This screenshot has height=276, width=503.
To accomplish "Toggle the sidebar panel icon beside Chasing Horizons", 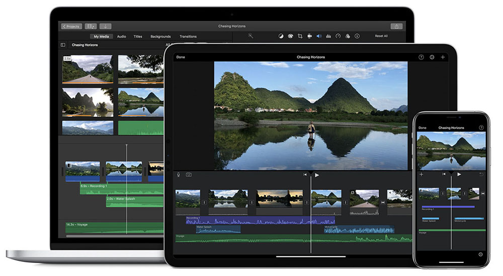I will pyautogui.click(x=63, y=45).
